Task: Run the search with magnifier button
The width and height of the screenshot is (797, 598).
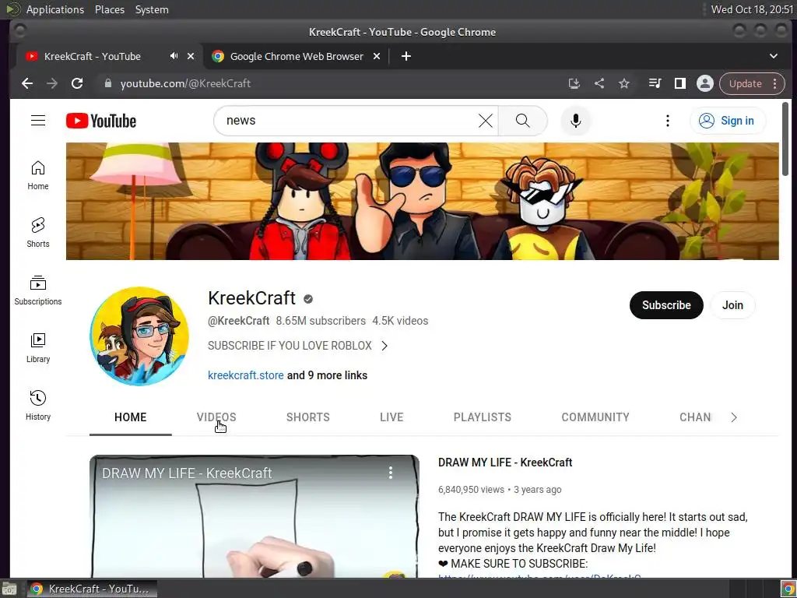Action: [x=522, y=121]
